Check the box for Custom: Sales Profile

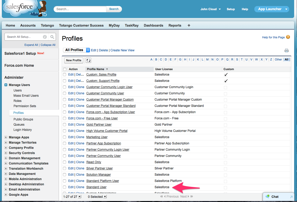click(x=64, y=75)
